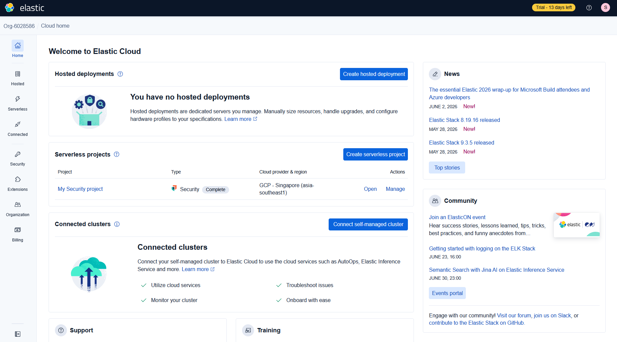Click the Trial 13 days left badge
Image resolution: width=617 pixels, height=342 pixels.
tap(554, 7)
